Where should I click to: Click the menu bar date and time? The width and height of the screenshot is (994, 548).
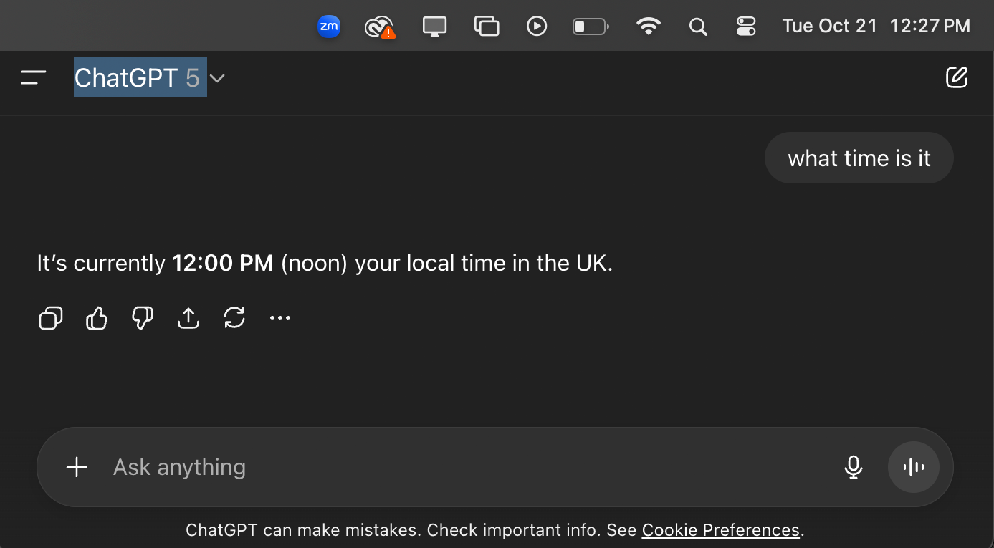pyautogui.click(x=876, y=27)
